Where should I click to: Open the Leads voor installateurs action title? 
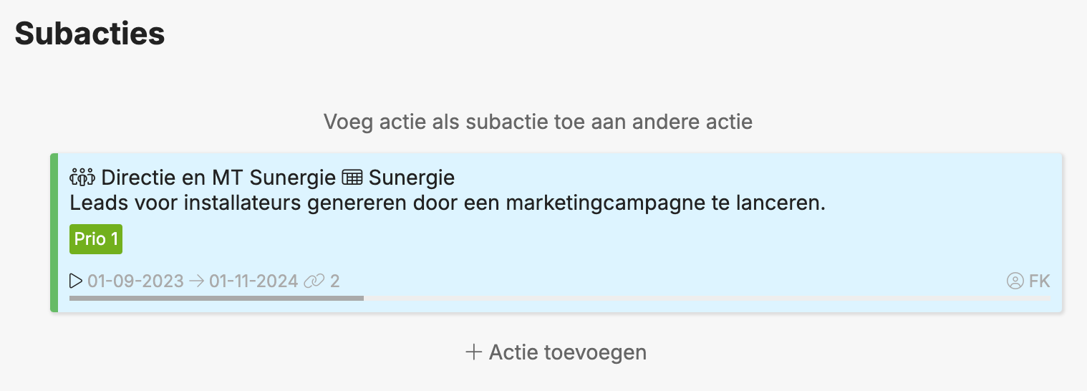tap(448, 203)
